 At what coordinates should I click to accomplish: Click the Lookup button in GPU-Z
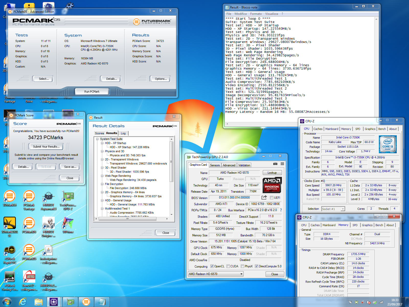272,173
